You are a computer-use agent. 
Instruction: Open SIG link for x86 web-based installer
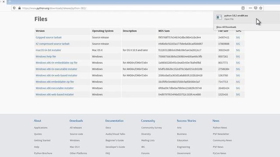tap(238, 95)
